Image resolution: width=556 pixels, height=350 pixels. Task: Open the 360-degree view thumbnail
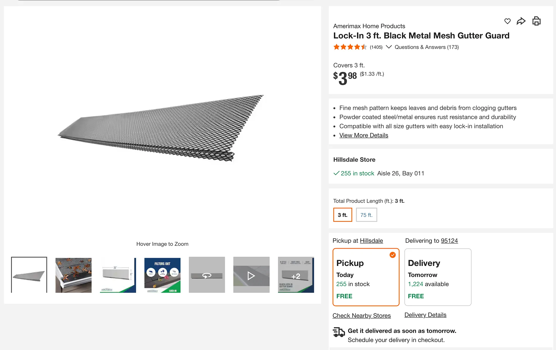tap(207, 275)
